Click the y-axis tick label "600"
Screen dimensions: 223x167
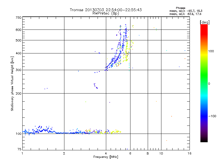(x=18, y=30)
